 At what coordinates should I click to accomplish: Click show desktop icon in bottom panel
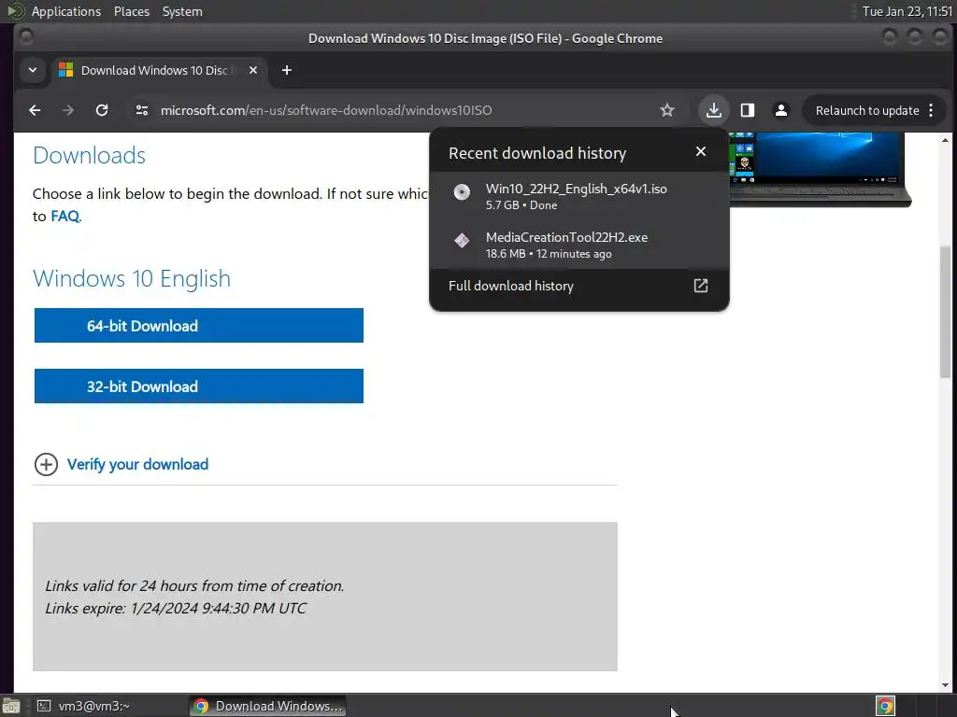pyautogui.click(x=11, y=706)
